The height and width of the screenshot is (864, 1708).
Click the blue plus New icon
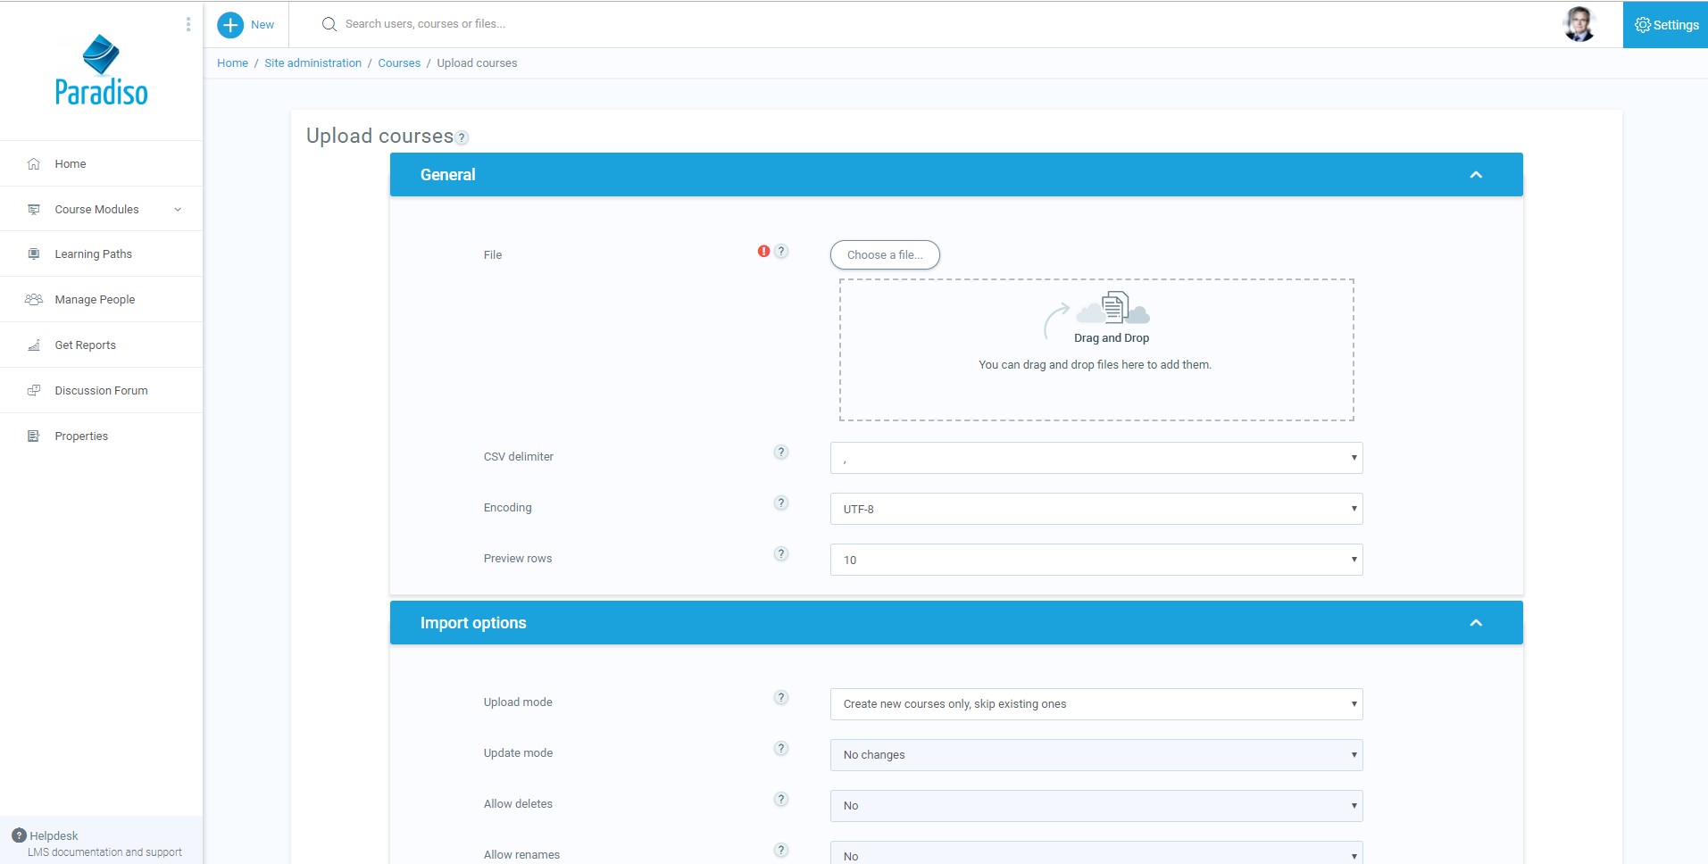click(230, 25)
